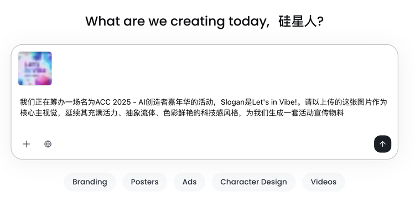Open the uploaded colorful image thumbnail
415x206 pixels.
click(x=35, y=69)
